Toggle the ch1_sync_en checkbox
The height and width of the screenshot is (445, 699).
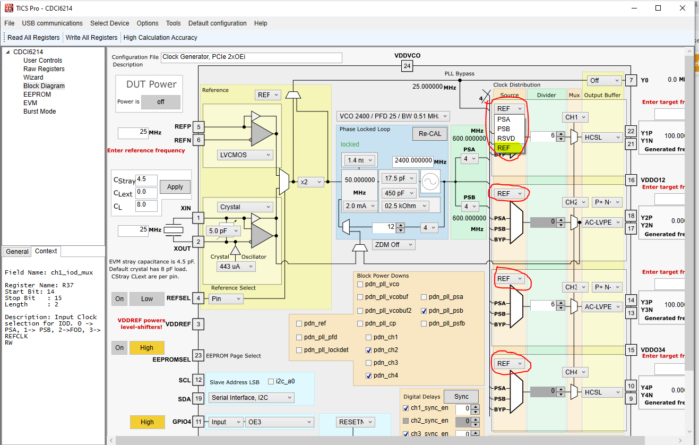coord(406,408)
